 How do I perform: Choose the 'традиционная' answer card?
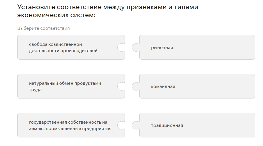(x=197, y=125)
